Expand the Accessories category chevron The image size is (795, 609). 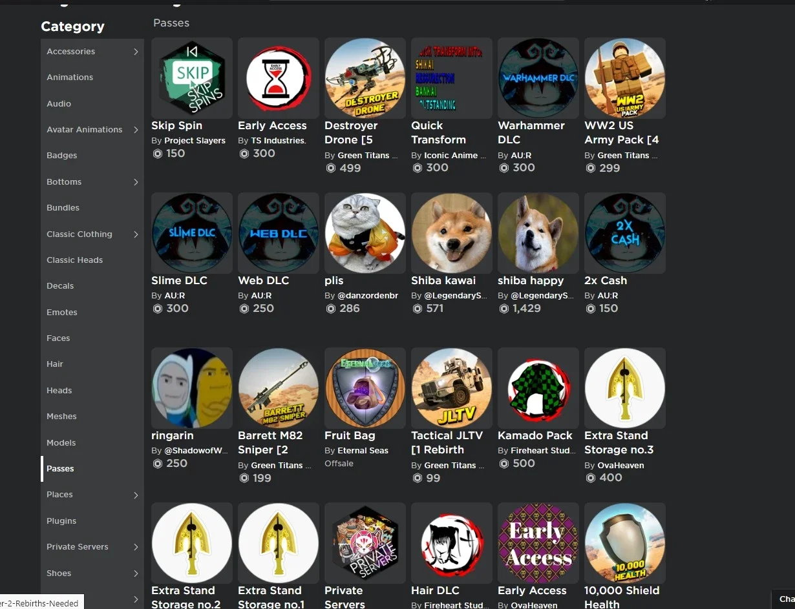tap(136, 52)
